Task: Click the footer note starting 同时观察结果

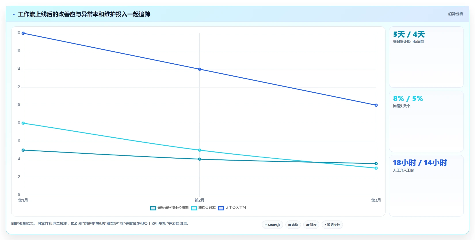Action: coord(101,223)
